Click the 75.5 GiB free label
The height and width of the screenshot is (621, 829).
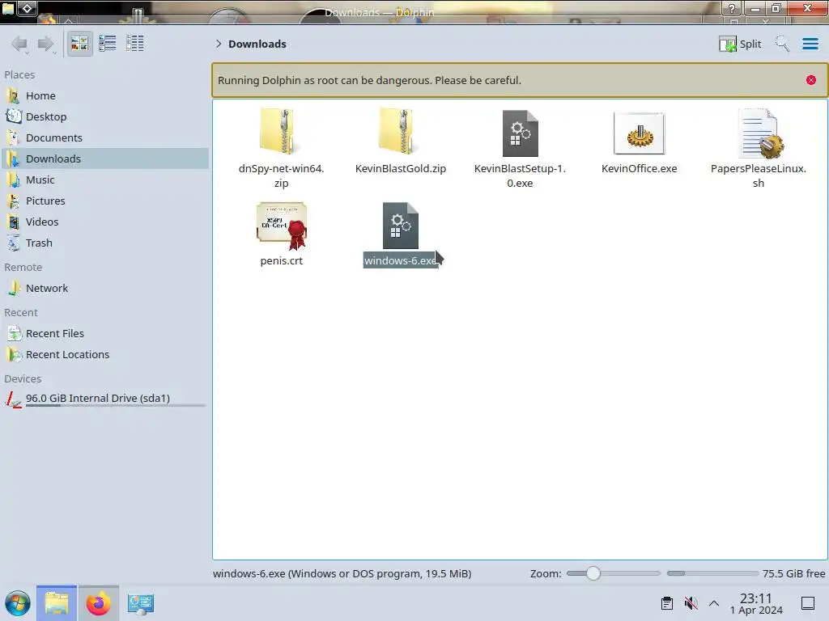coord(793,573)
